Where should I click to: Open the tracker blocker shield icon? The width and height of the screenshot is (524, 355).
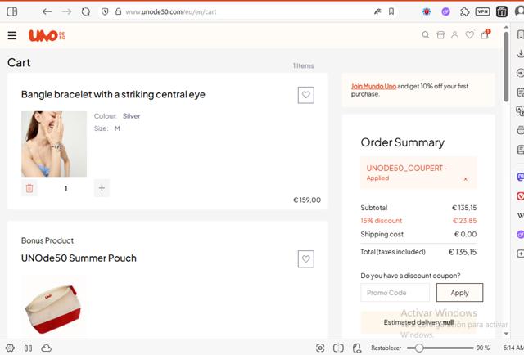pos(105,11)
